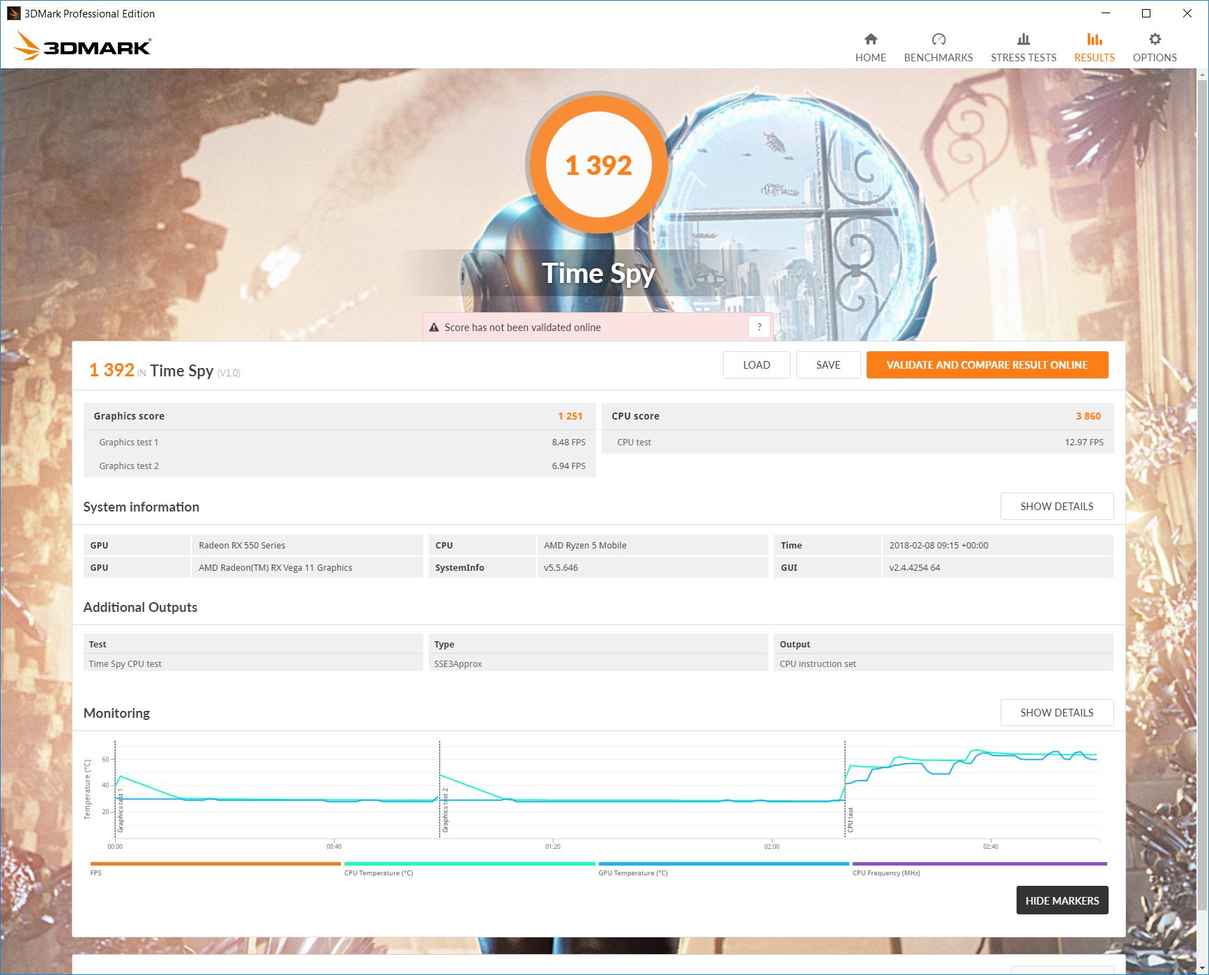Image resolution: width=1209 pixels, height=975 pixels.
Task: Hide markers on the monitoring chart
Action: pyautogui.click(x=1062, y=900)
